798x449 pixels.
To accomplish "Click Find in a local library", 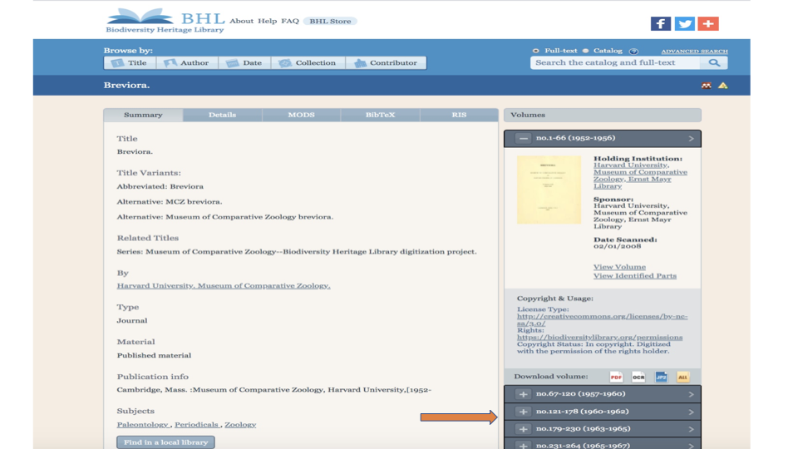I will click(x=166, y=442).
